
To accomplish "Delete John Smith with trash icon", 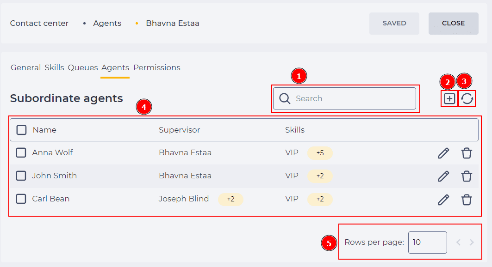I will click(467, 176).
